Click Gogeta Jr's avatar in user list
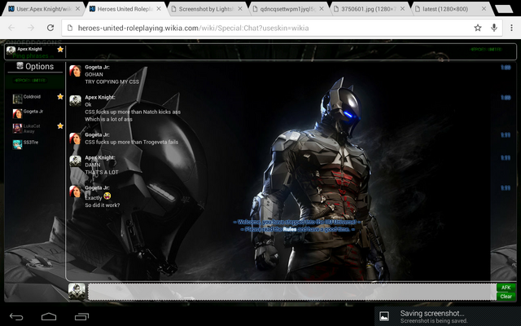The height and width of the screenshot is (326, 521). point(17,113)
